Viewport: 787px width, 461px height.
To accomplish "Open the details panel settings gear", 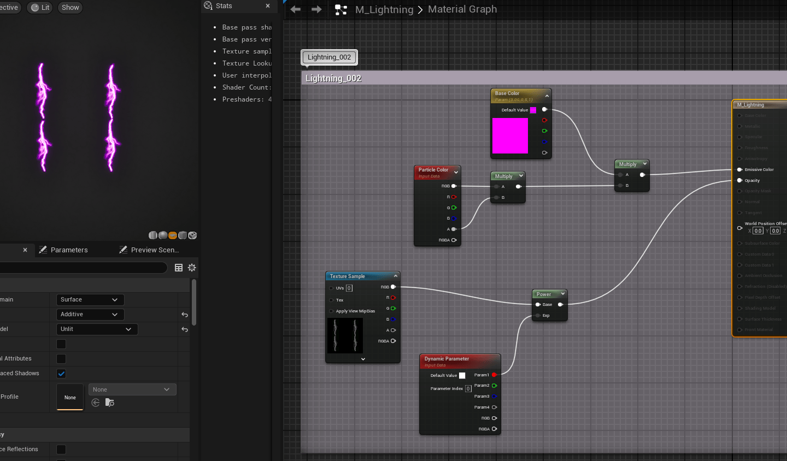I will tap(192, 268).
